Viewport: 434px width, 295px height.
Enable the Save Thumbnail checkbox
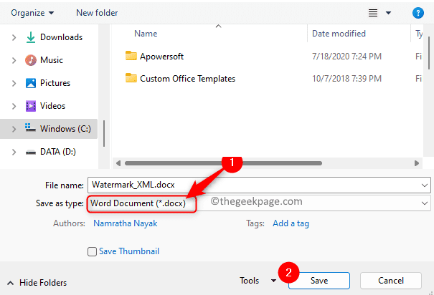coord(92,251)
